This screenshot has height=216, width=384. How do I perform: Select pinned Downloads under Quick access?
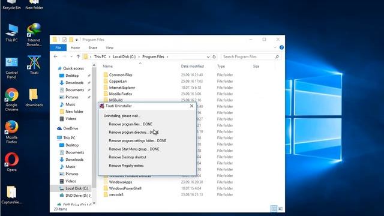[74, 83]
